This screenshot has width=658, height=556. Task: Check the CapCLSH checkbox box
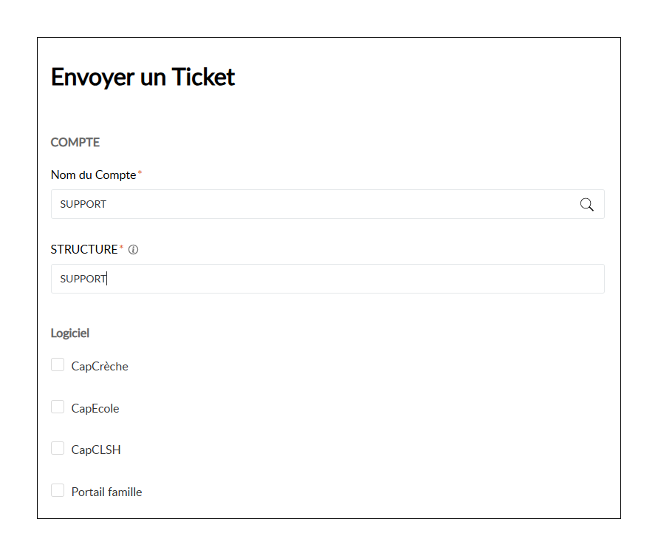point(58,449)
